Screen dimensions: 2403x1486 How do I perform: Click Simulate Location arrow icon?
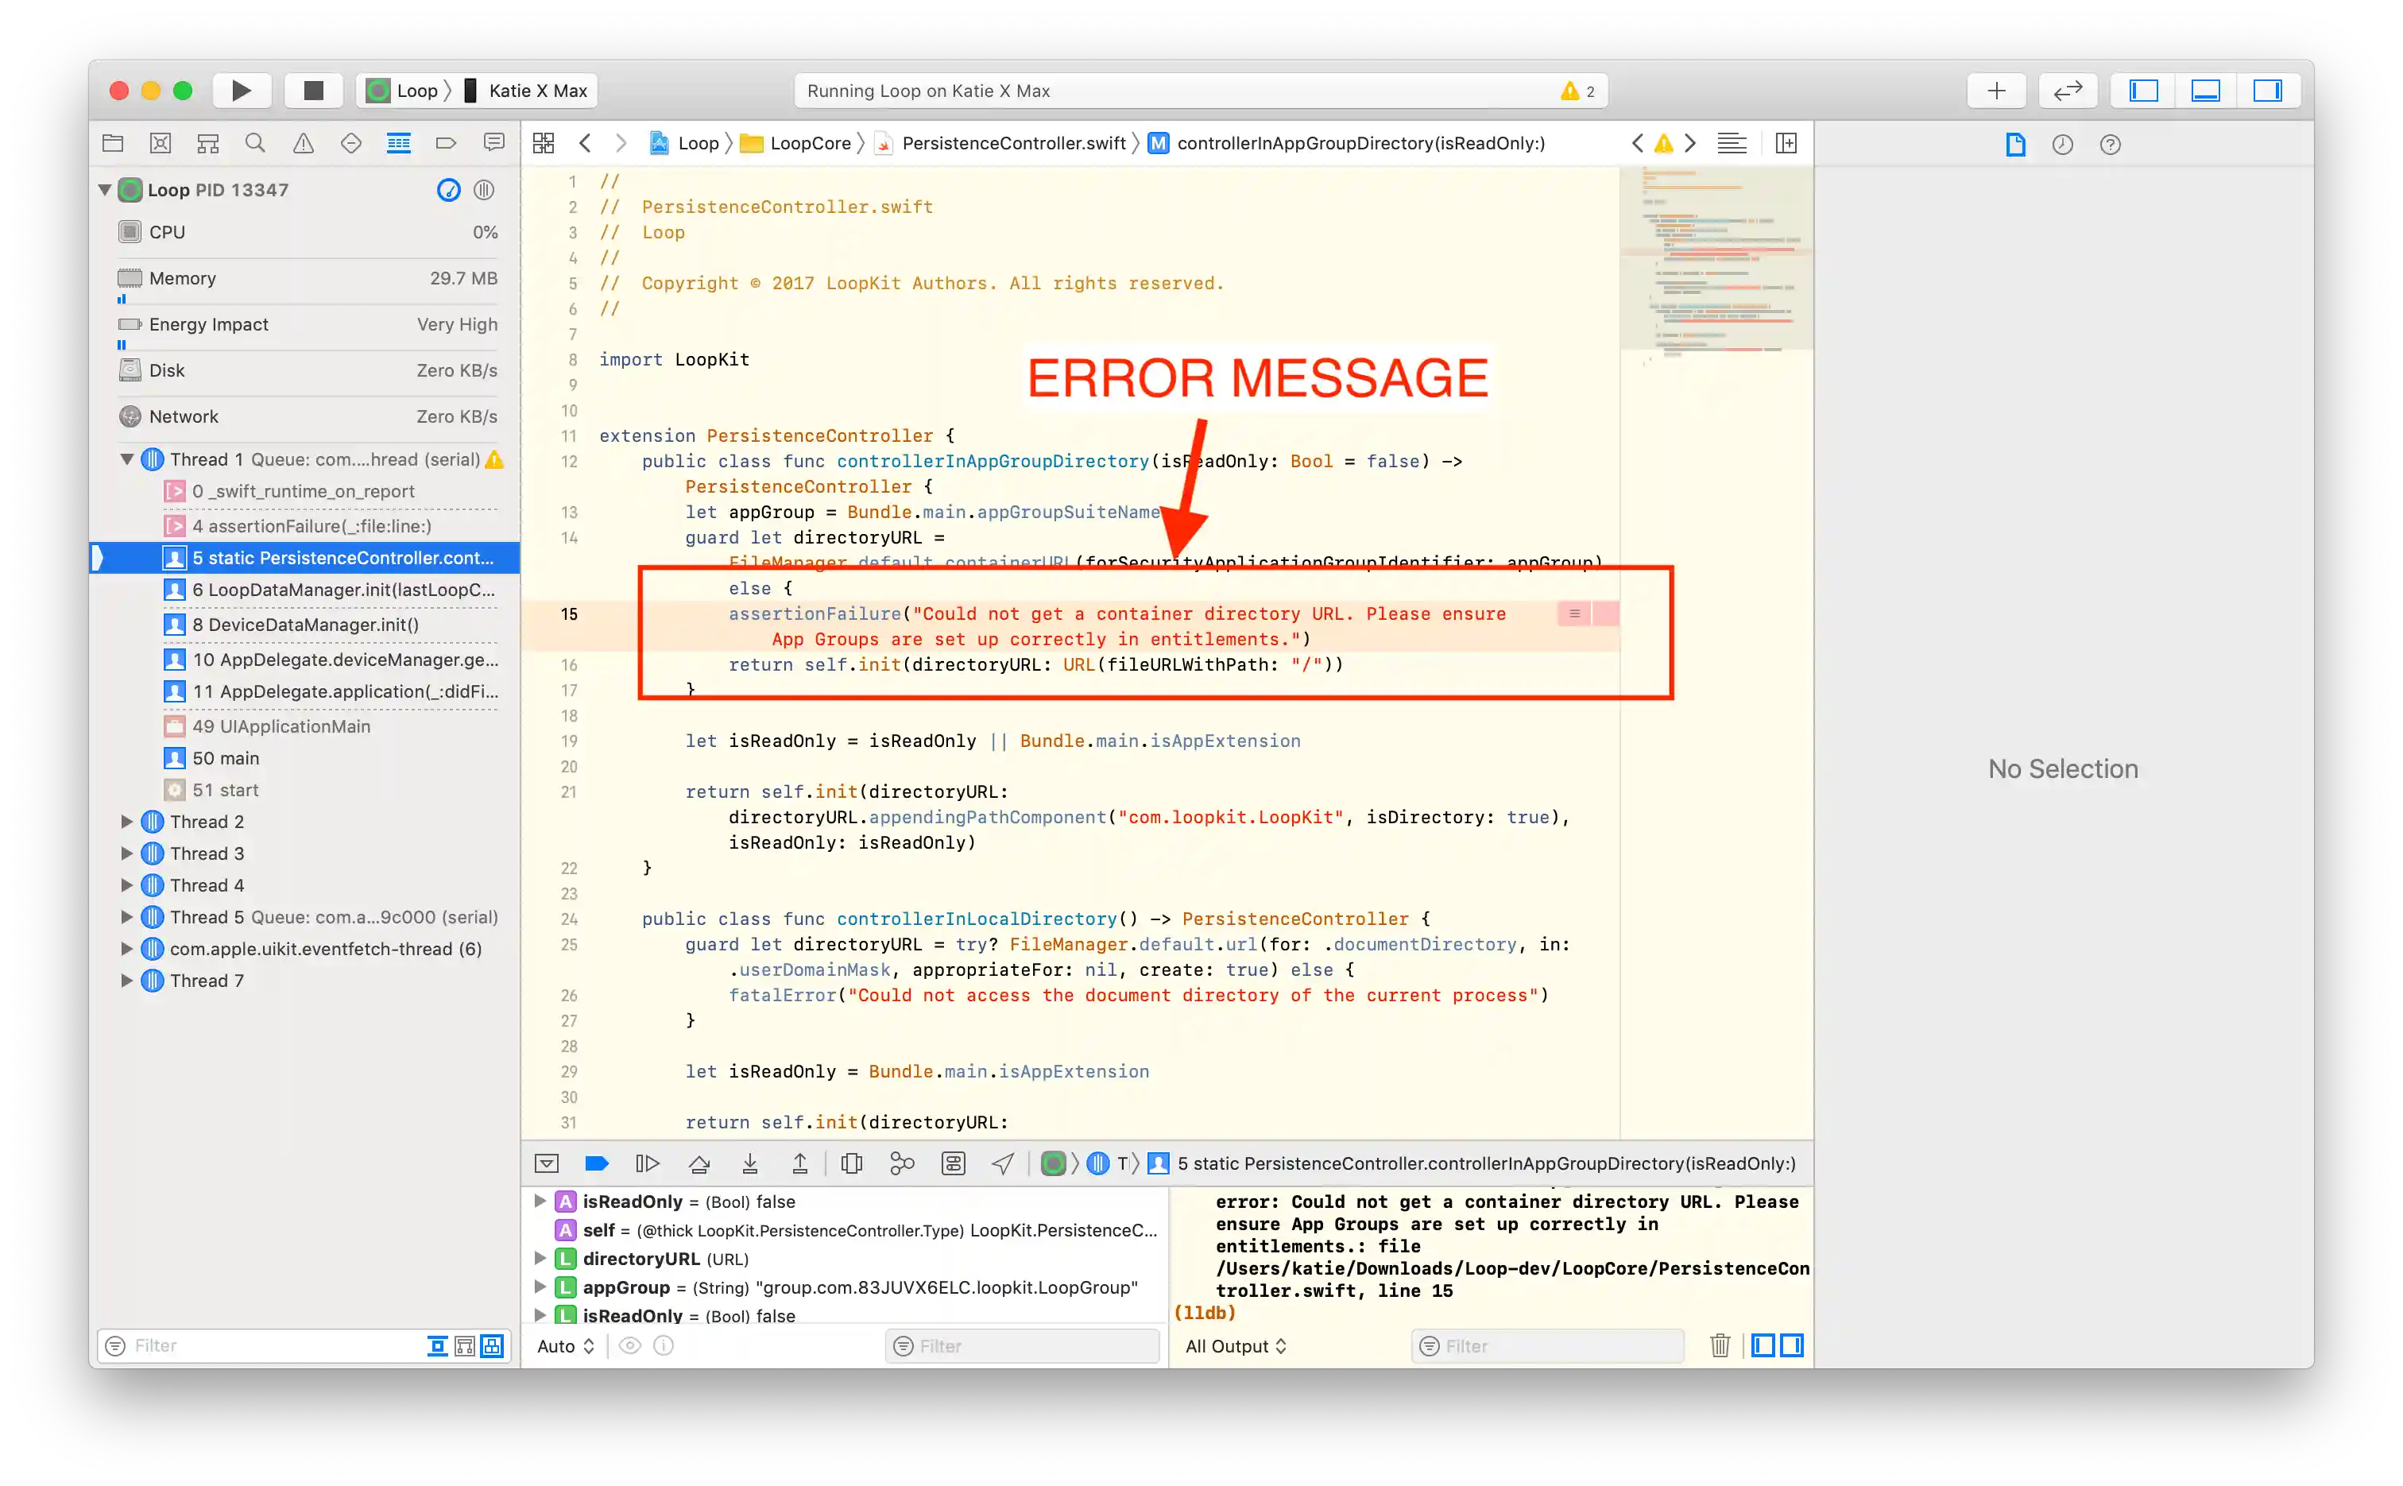pyautogui.click(x=1003, y=1163)
